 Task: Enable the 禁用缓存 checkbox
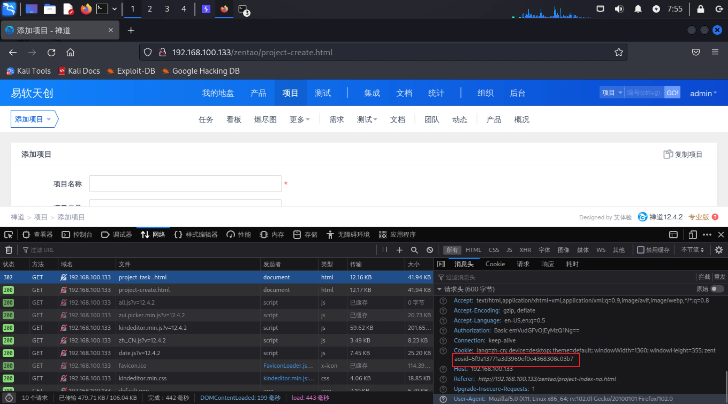[640, 250]
